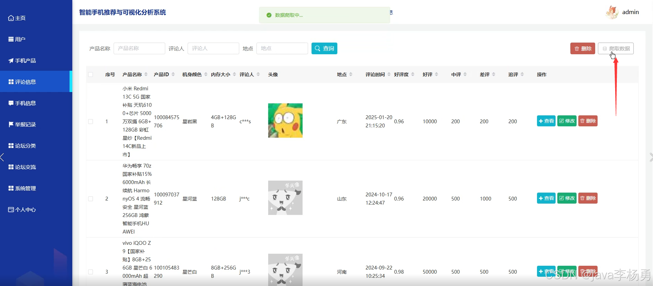
Task: Click the 头像 column header
Action: [273, 75]
